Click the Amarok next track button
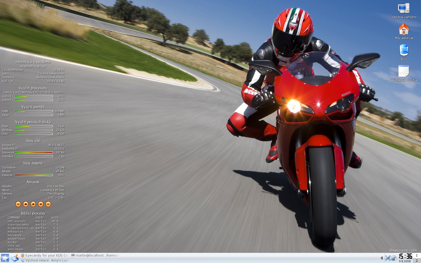Image resolution: width=421 pixels, height=263 pixels. click(x=48, y=204)
